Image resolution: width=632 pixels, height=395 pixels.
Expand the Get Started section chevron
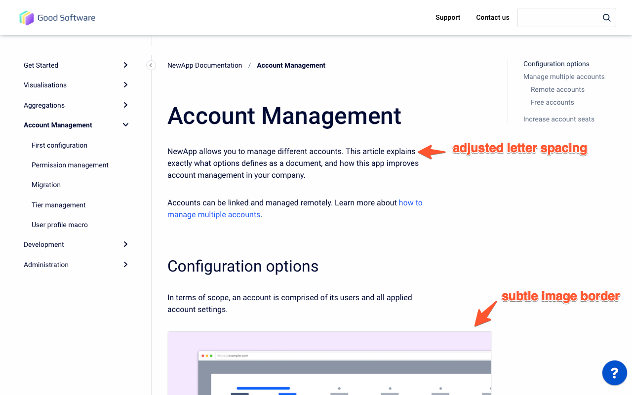point(125,65)
